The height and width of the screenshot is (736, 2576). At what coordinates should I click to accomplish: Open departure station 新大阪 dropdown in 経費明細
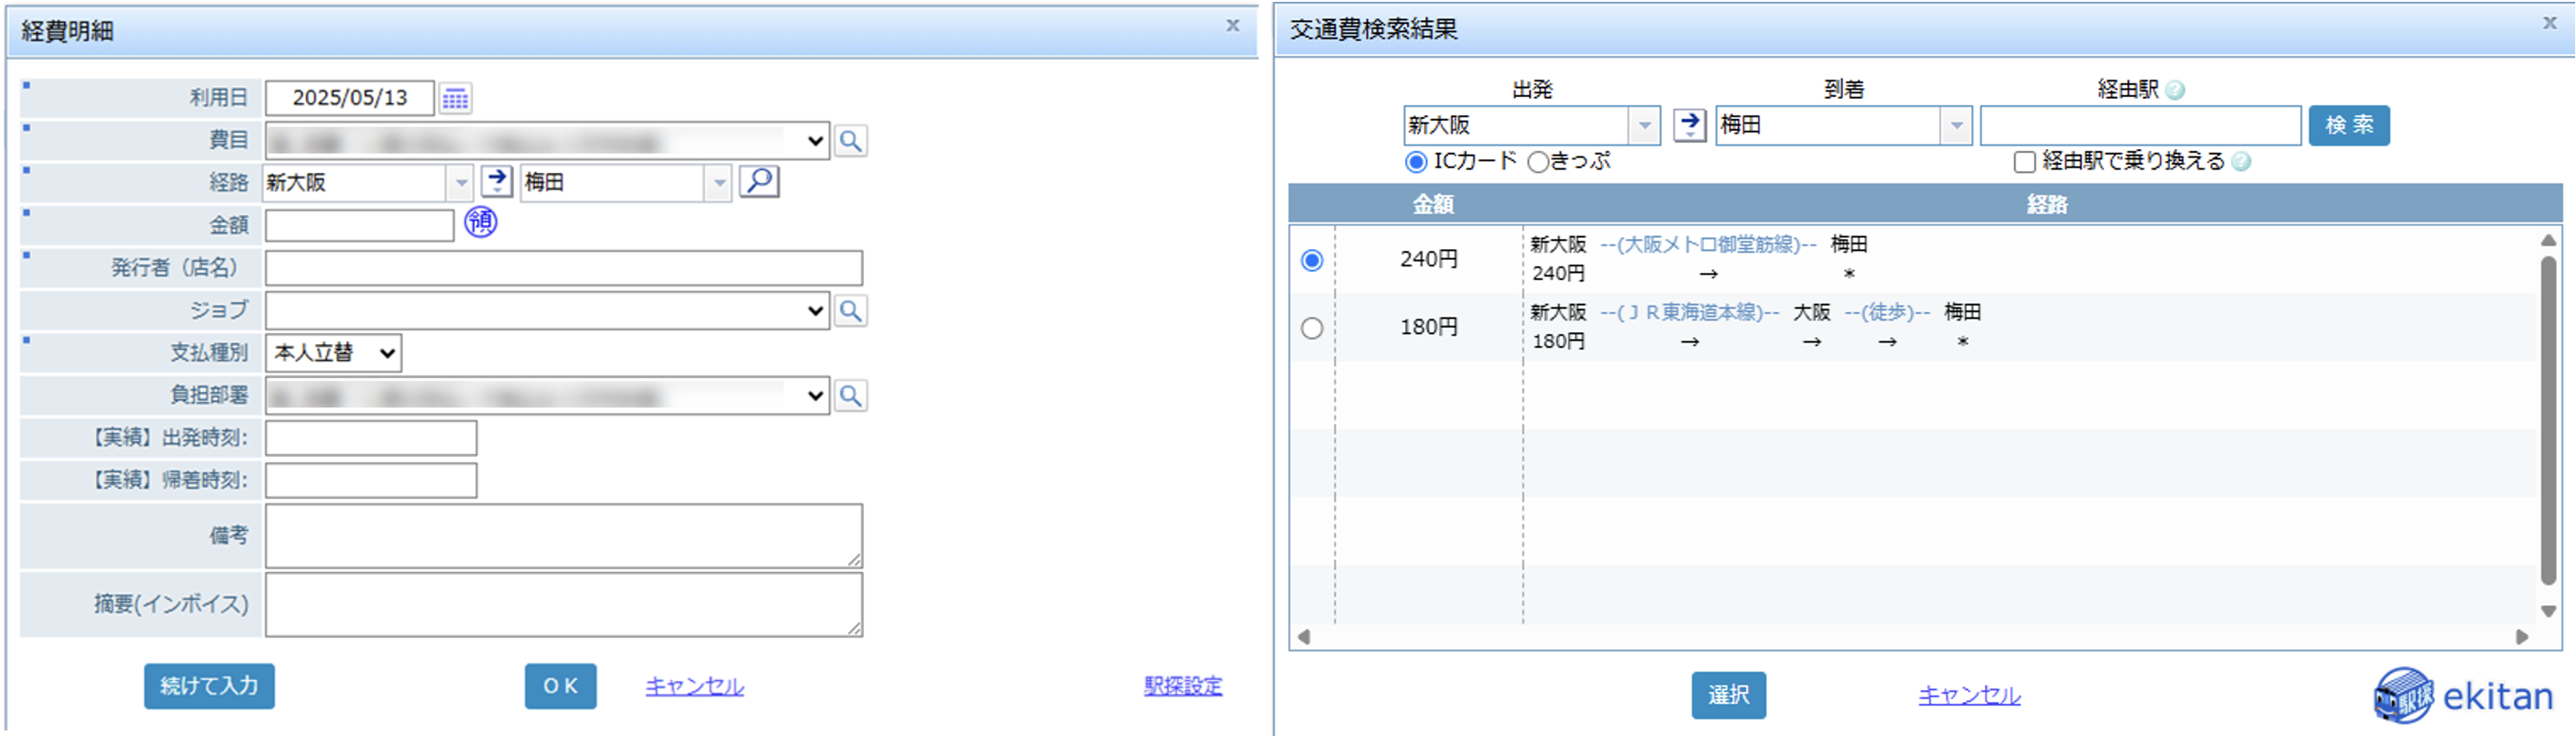460,183
